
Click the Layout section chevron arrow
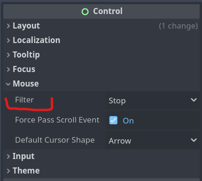(8, 26)
